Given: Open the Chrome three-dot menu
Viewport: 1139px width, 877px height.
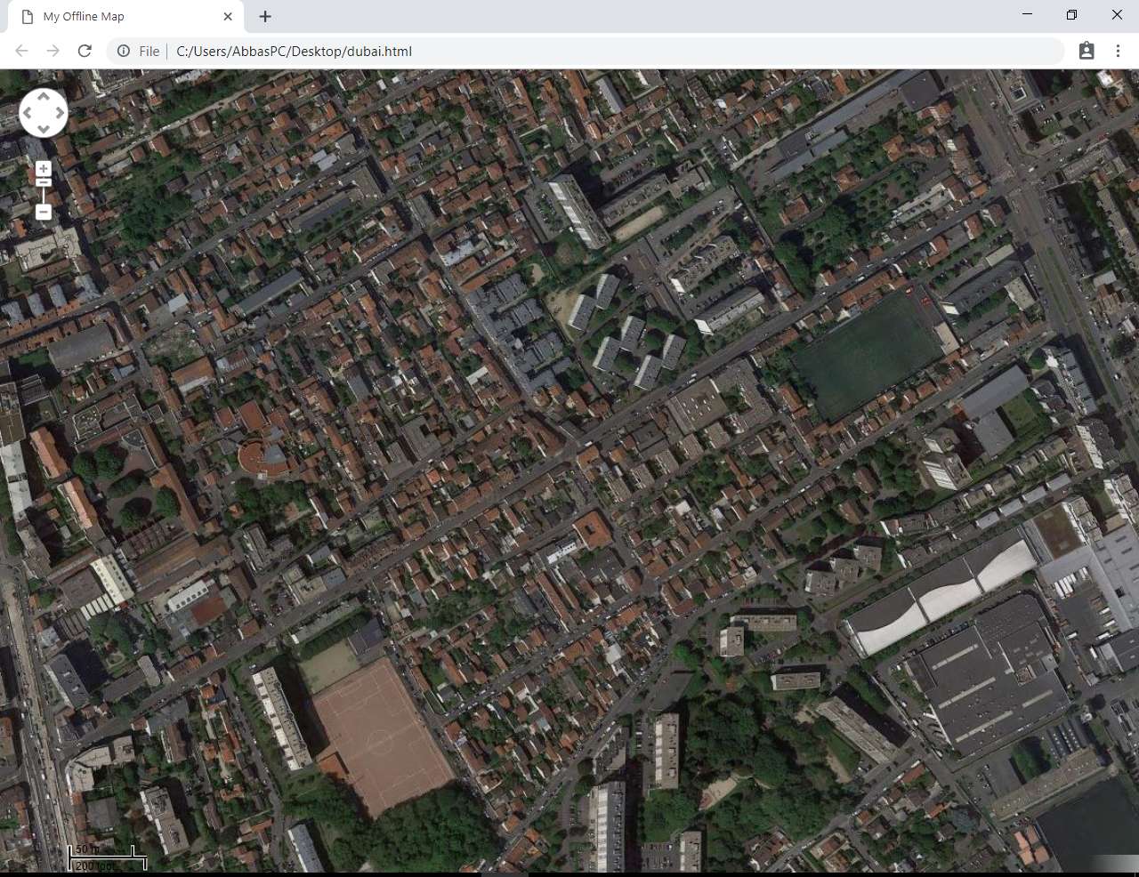Looking at the screenshot, I should (1118, 51).
